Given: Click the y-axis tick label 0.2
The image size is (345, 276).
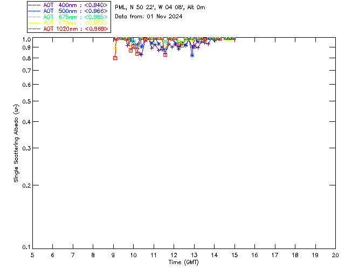Looking at the screenshot, I should (26, 185).
